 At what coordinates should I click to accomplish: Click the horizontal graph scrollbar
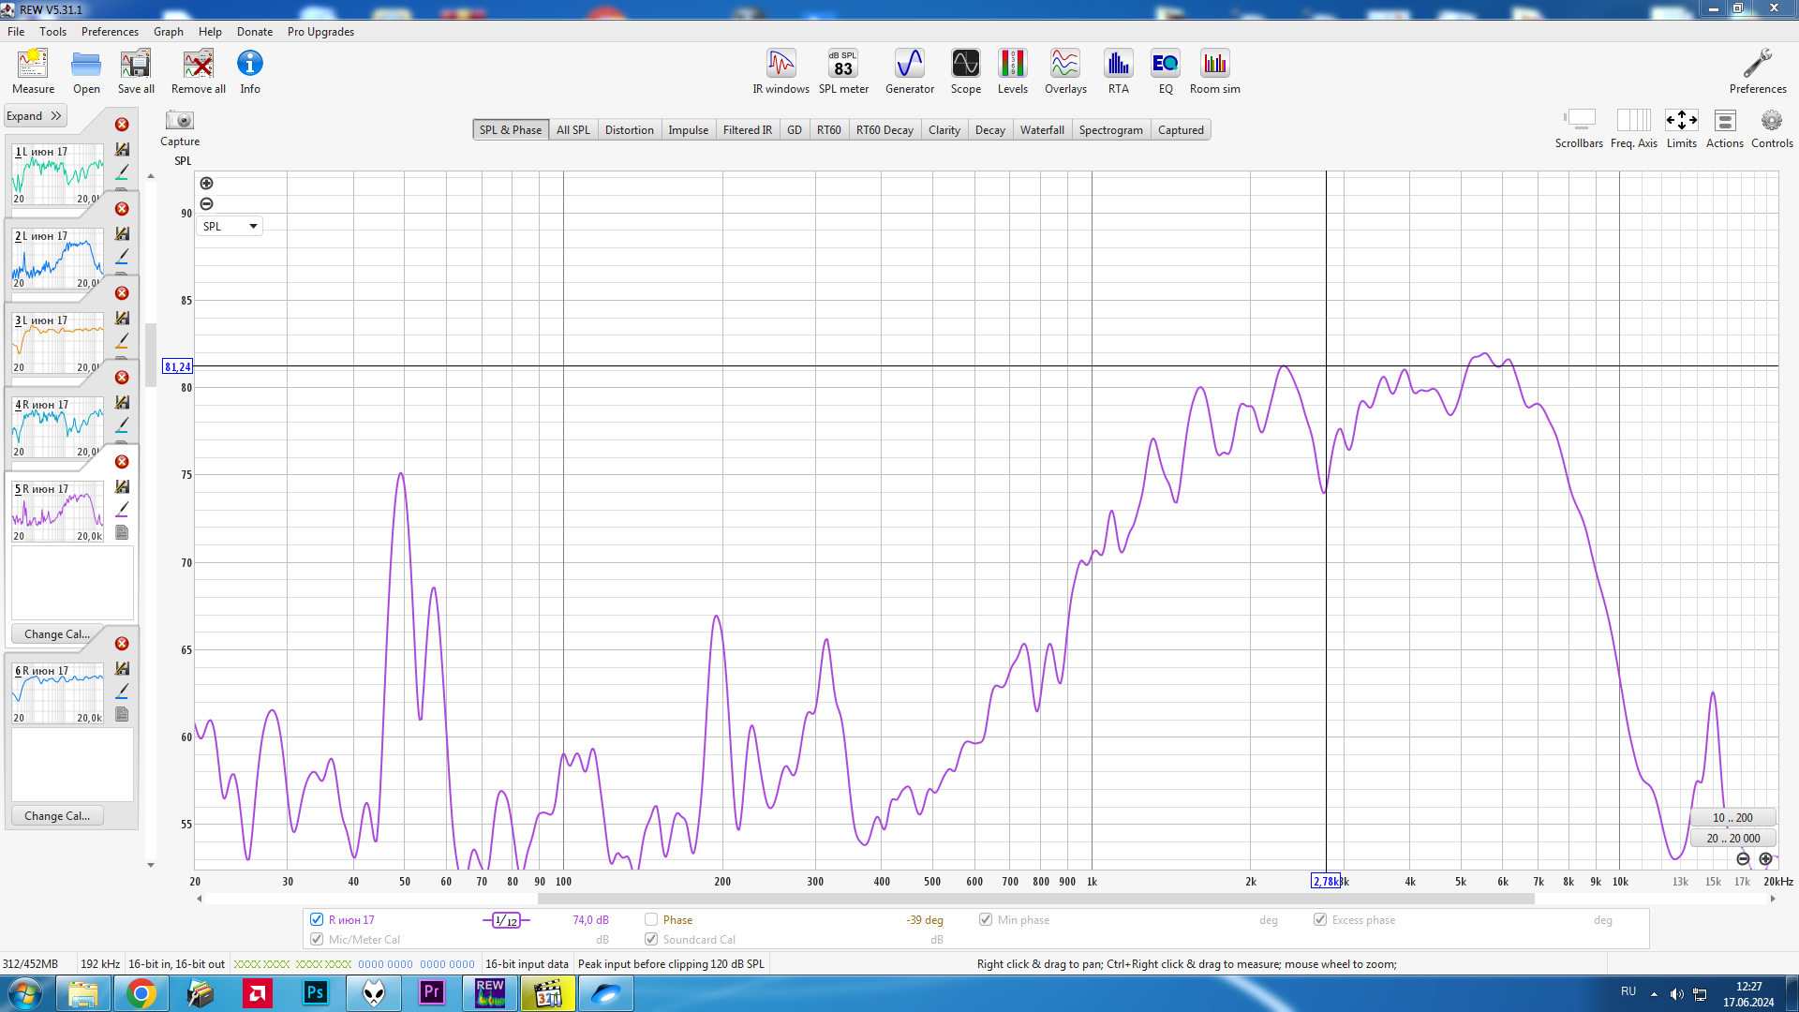pyautogui.click(x=1035, y=899)
